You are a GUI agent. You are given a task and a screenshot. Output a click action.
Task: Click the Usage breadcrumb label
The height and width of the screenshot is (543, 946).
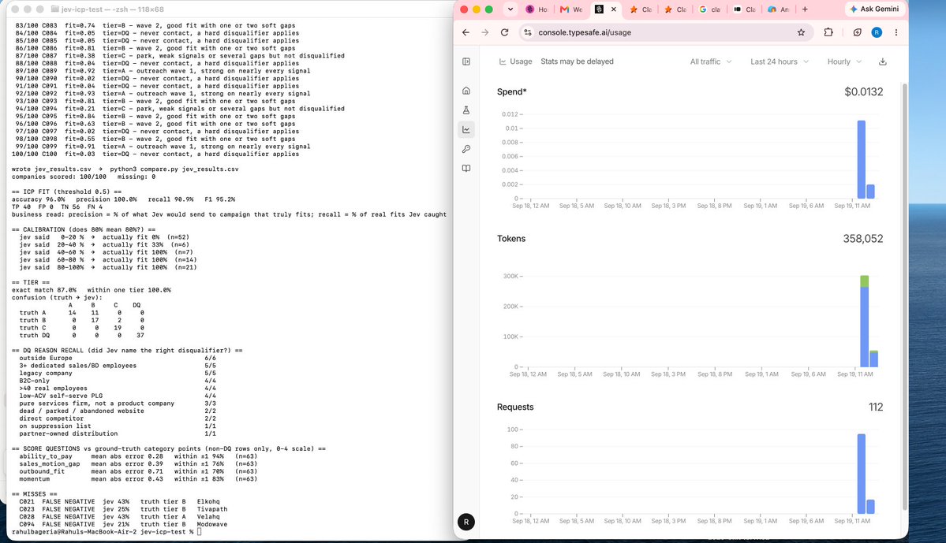521,61
